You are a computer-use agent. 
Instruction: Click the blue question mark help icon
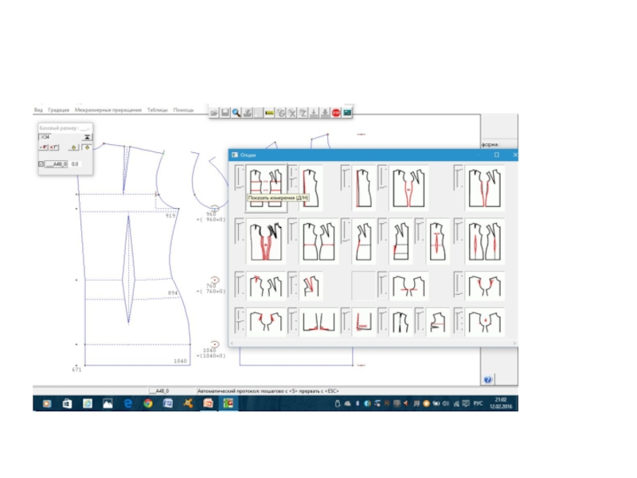tap(488, 380)
